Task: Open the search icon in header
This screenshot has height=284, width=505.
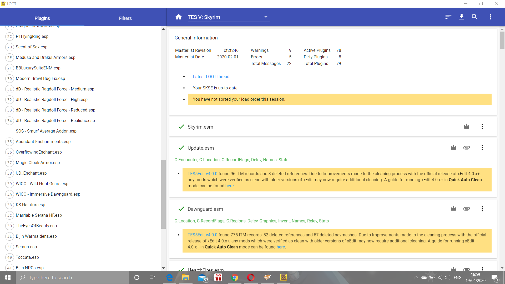Action: (x=474, y=17)
